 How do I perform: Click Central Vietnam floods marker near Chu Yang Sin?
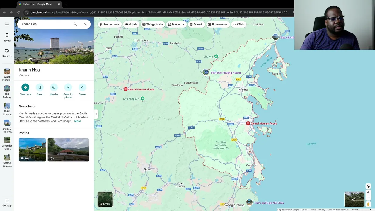pos(125,89)
